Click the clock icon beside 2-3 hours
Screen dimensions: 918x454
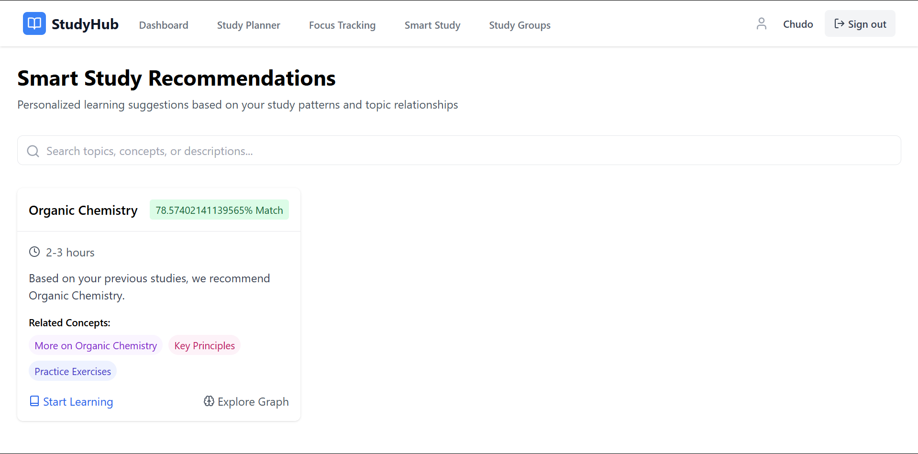[x=34, y=252]
